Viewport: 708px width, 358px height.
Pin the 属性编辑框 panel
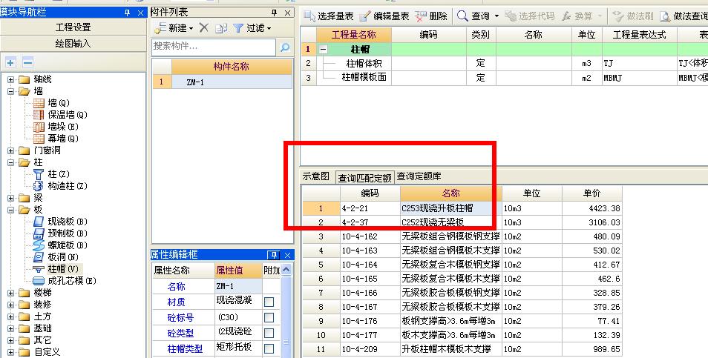point(273,255)
